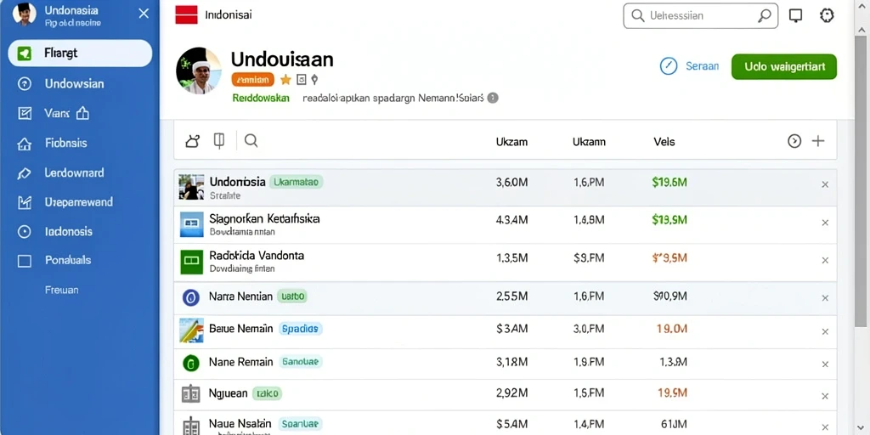Click the Uehessiian search field
This screenshot has width=870, height=435.
pos(700,15)
